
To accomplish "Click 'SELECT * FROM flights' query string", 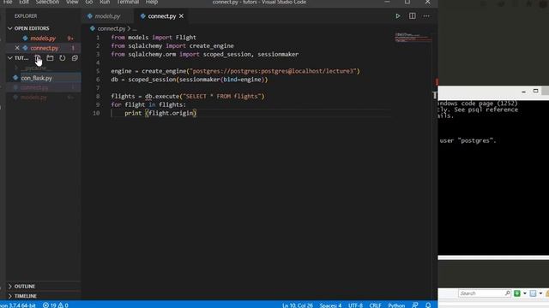I will tap(222, 96).
